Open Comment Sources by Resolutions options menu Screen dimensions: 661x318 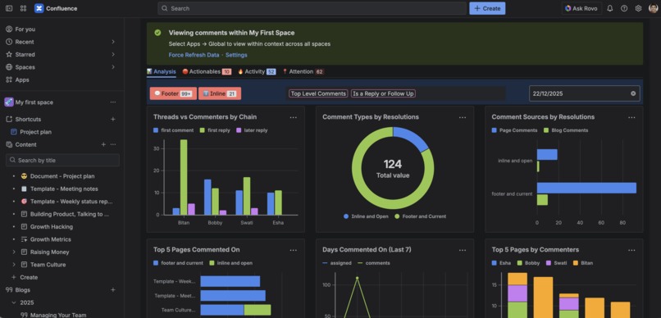[631, 117]
